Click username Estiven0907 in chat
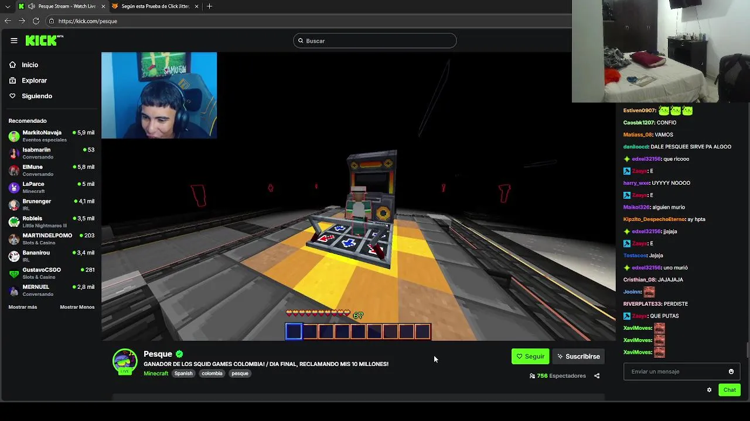750x421 pixels. [x=639, y=111]
